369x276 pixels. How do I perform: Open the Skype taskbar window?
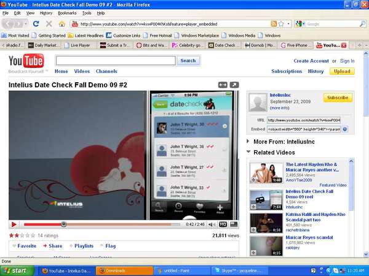coord(240,271)
